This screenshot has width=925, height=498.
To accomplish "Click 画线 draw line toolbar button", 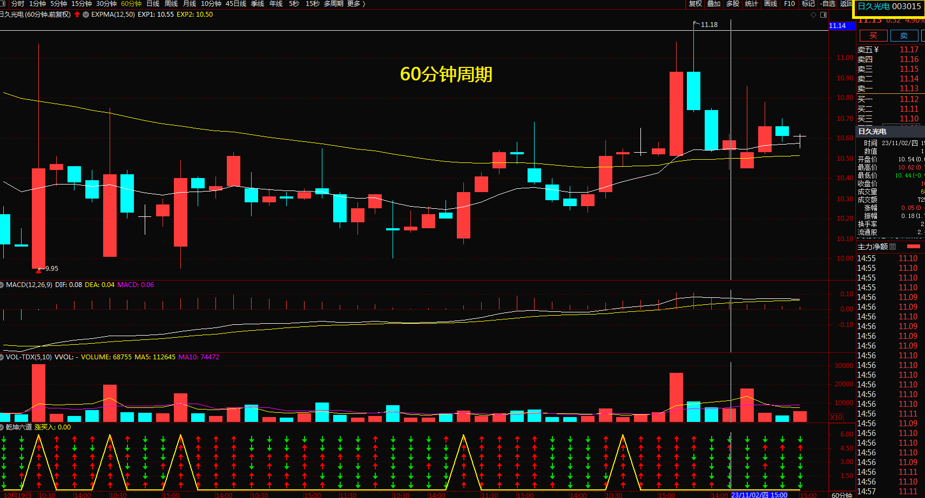I will [771, 4].
